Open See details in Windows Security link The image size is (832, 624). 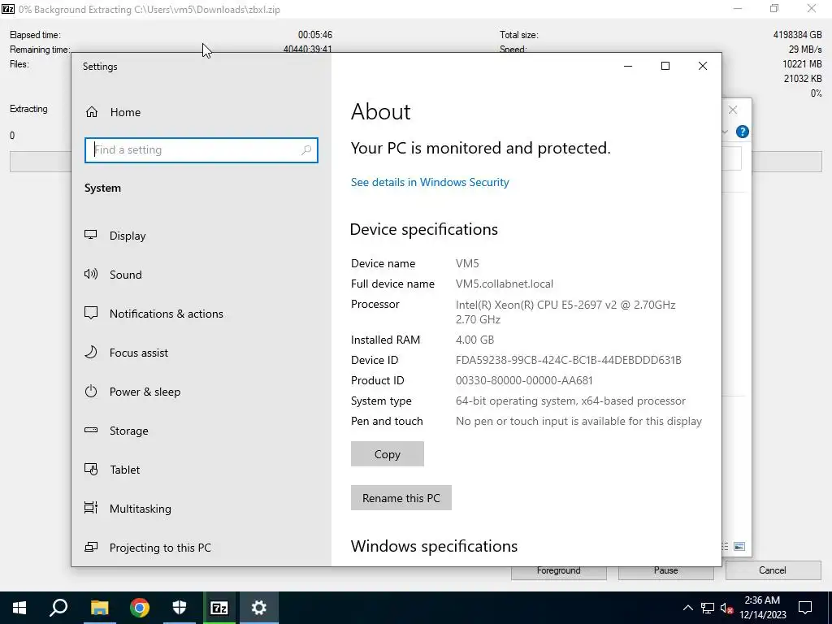click(430, 182)
